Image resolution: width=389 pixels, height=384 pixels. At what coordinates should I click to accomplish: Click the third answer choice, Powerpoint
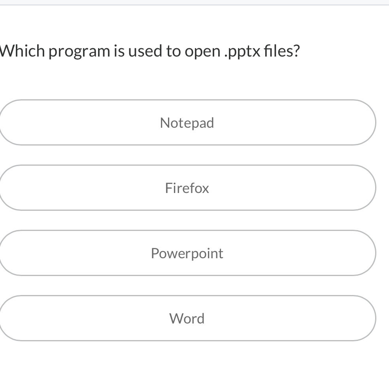(x=187, y=253)
